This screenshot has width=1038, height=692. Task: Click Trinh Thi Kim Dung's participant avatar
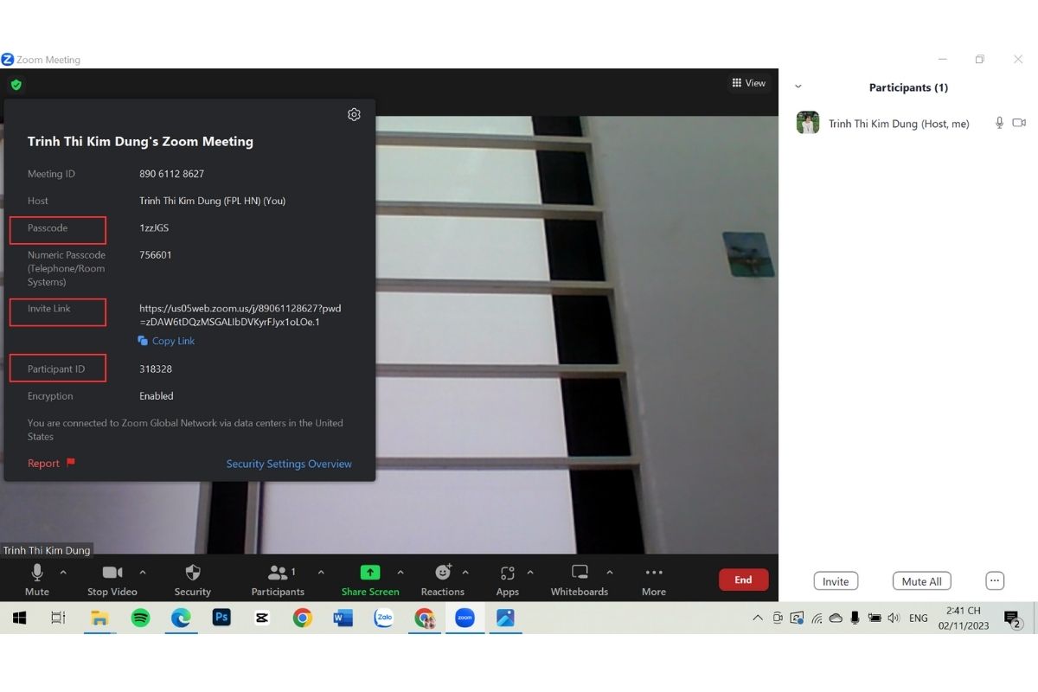tap(808, 123)
